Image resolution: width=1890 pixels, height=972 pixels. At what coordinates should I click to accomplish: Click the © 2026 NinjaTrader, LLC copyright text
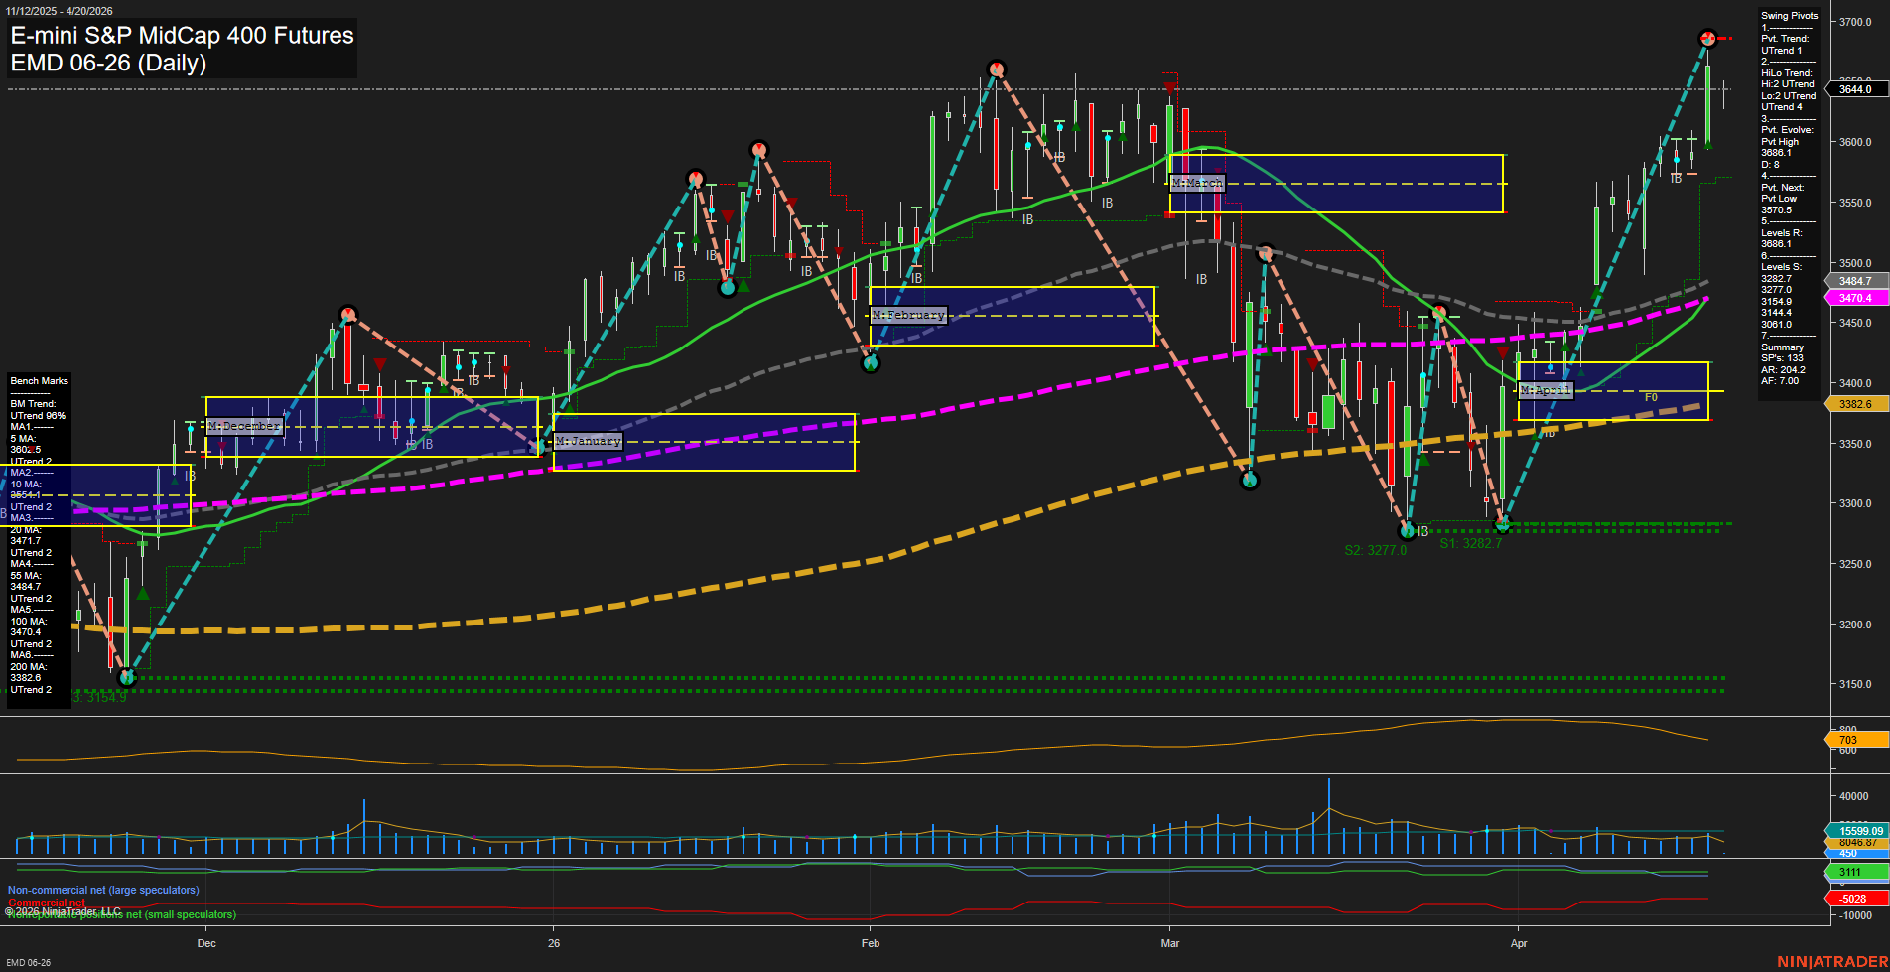tap(64, 910)
